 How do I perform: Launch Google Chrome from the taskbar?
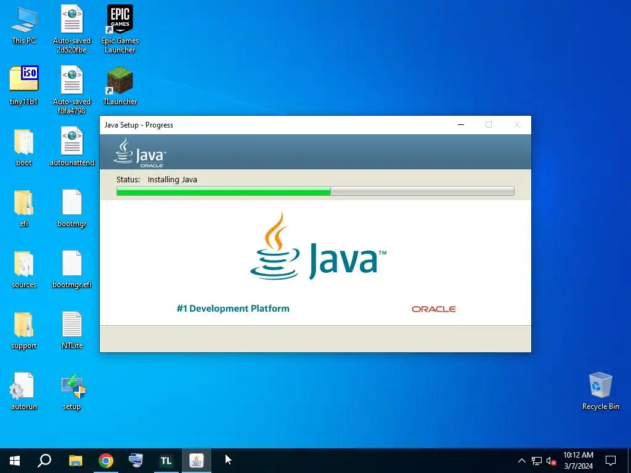tap(106, 461)
